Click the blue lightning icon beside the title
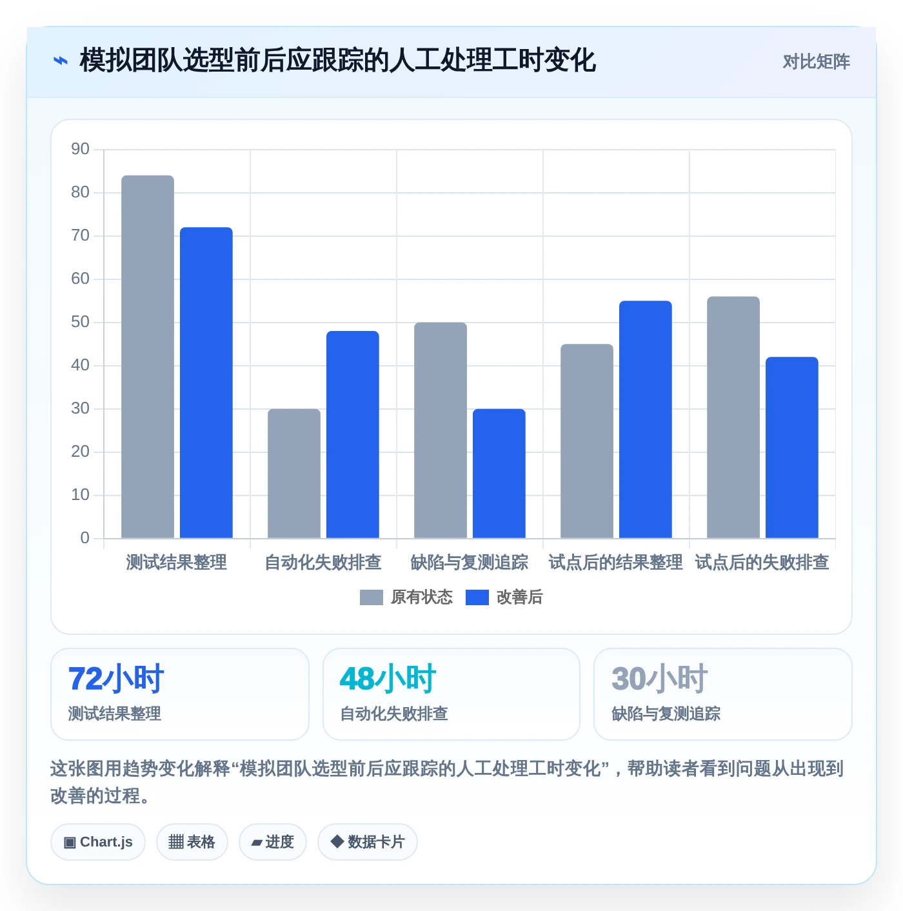This screenshot has height=911, width=903. (x=60, y=61)
